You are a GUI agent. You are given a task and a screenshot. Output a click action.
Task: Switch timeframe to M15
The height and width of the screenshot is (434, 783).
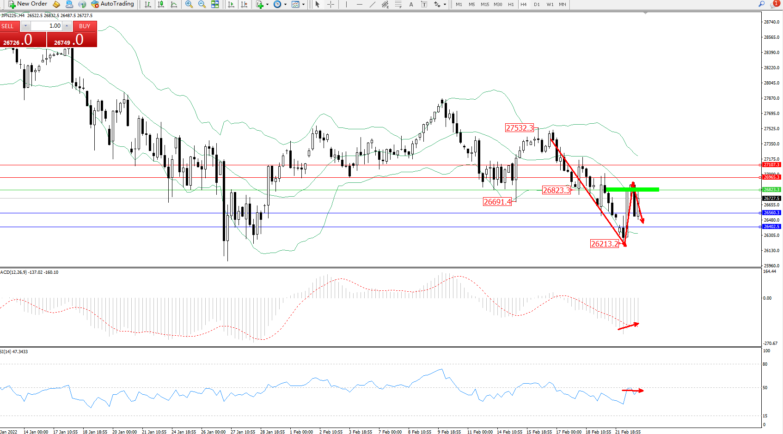coord(484,4)
